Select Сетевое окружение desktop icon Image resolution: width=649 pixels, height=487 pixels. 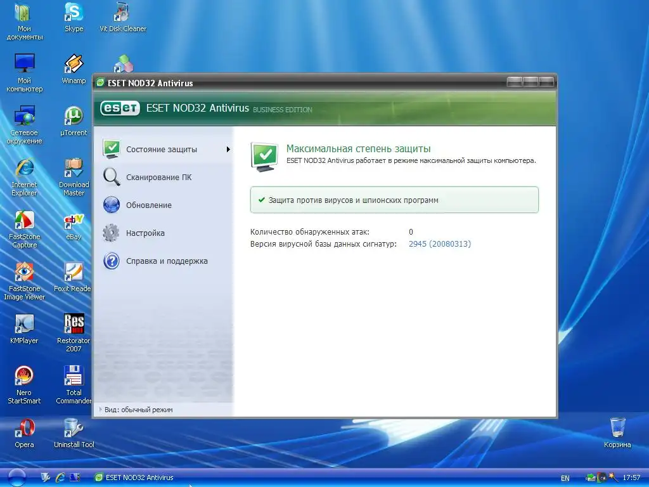25,126
